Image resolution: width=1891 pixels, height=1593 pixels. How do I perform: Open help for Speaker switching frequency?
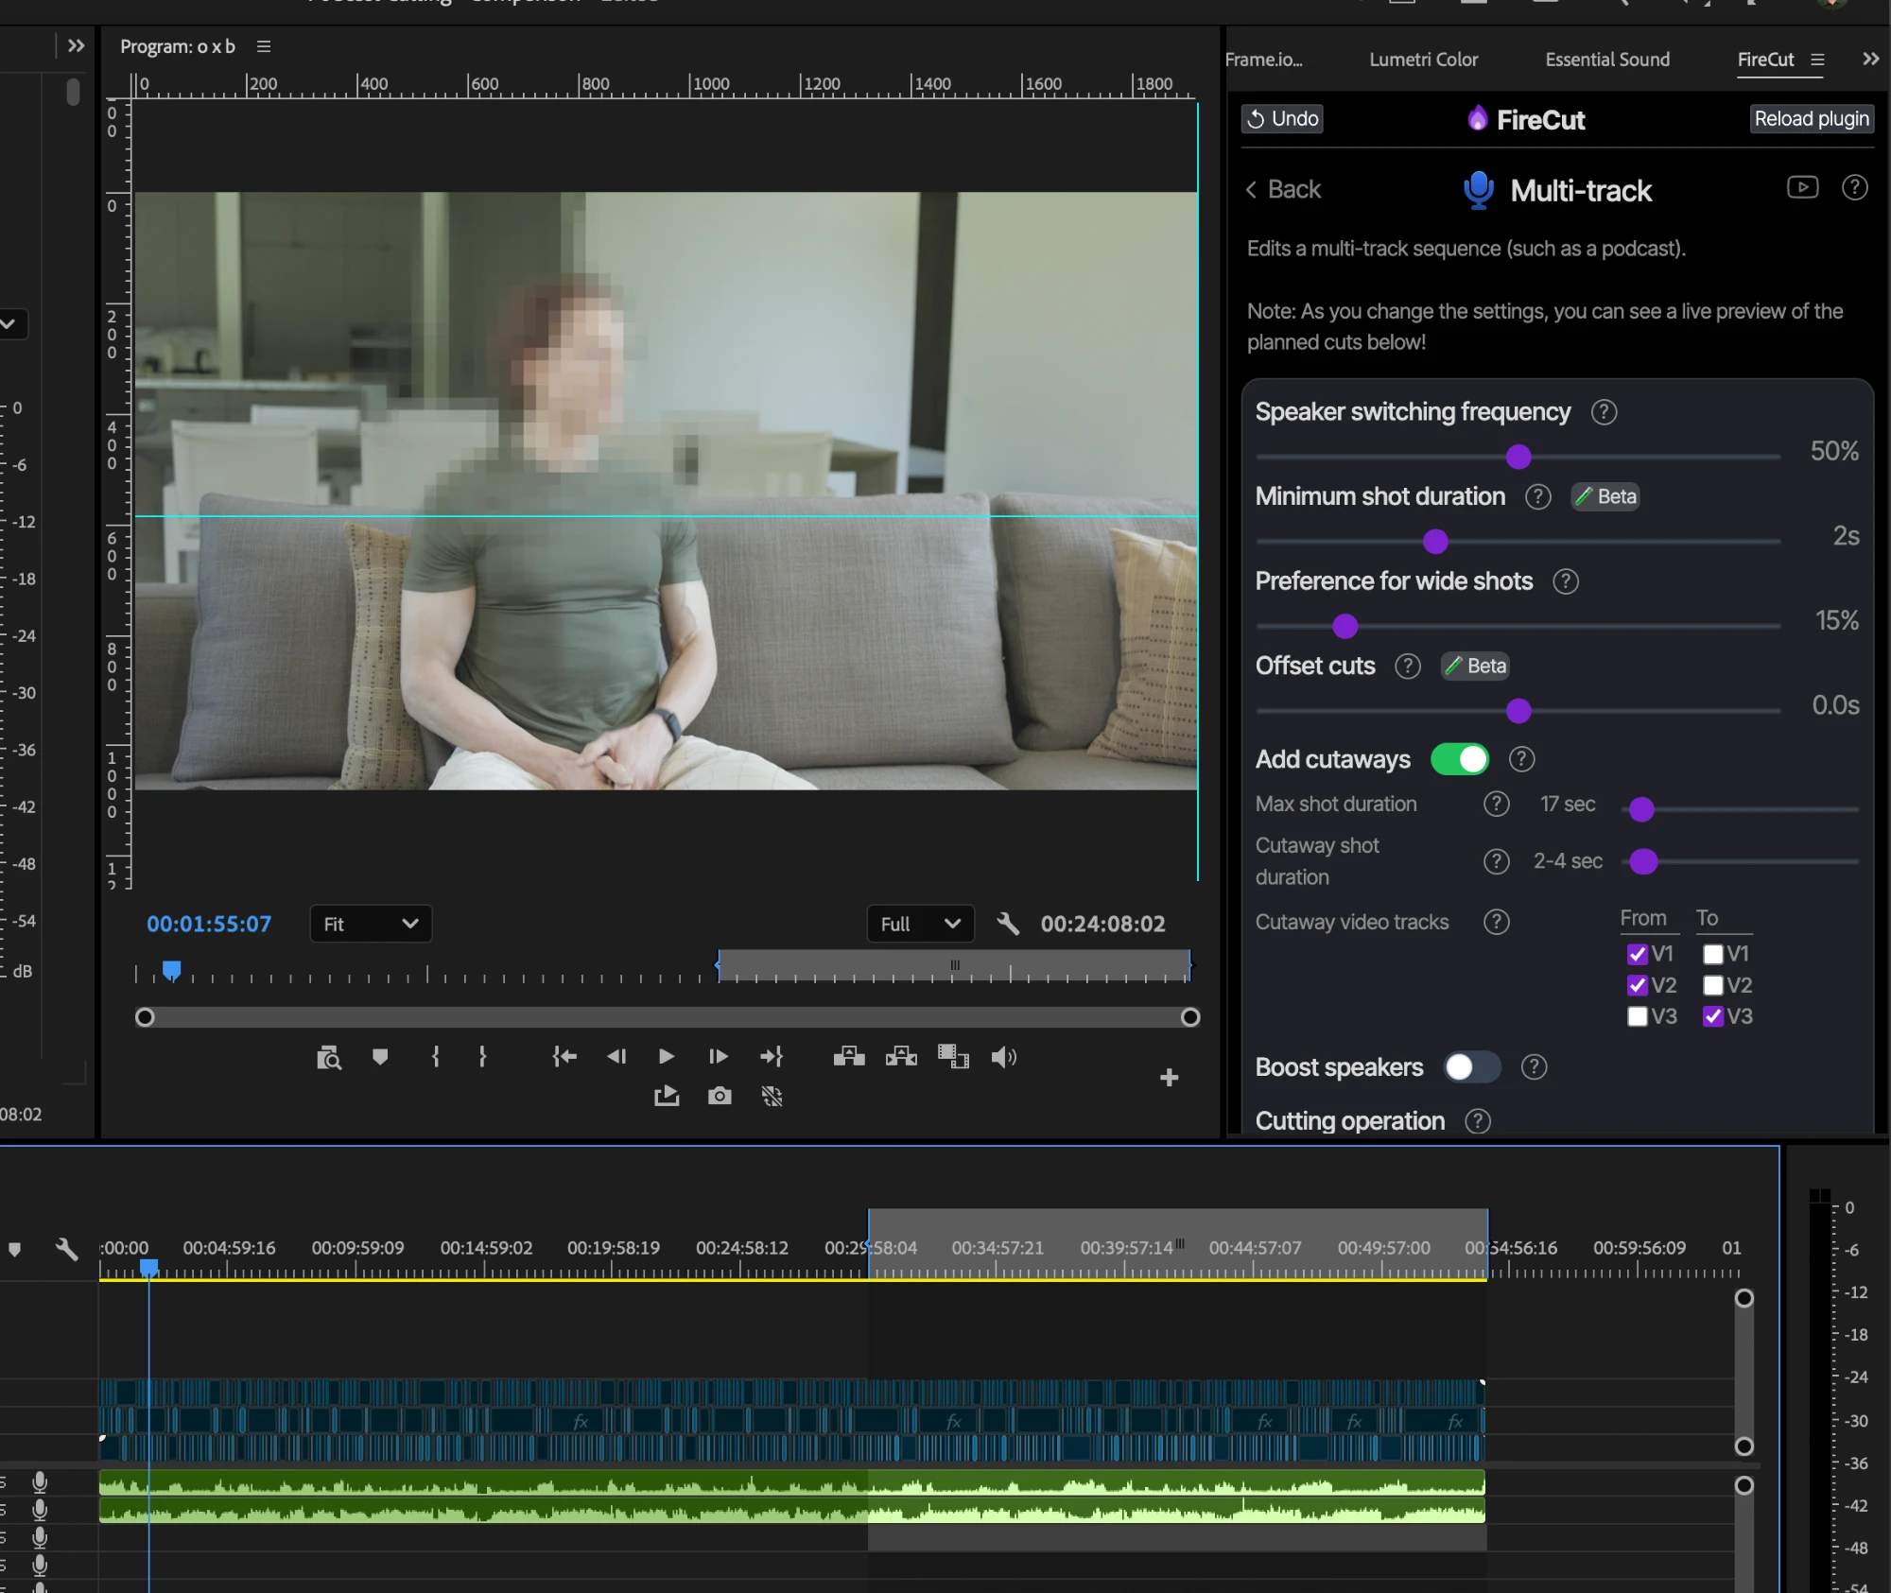pyautogui.click(x=1604, y=412)
